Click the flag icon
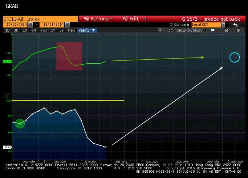 pos(213,30)
